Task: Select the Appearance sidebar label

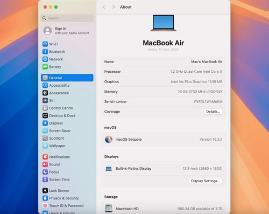Action: point(59,93)
